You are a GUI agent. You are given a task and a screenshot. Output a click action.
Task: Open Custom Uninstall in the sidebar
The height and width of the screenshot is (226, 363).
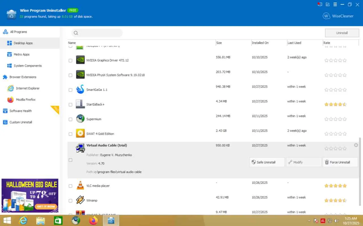click(30, 122)
